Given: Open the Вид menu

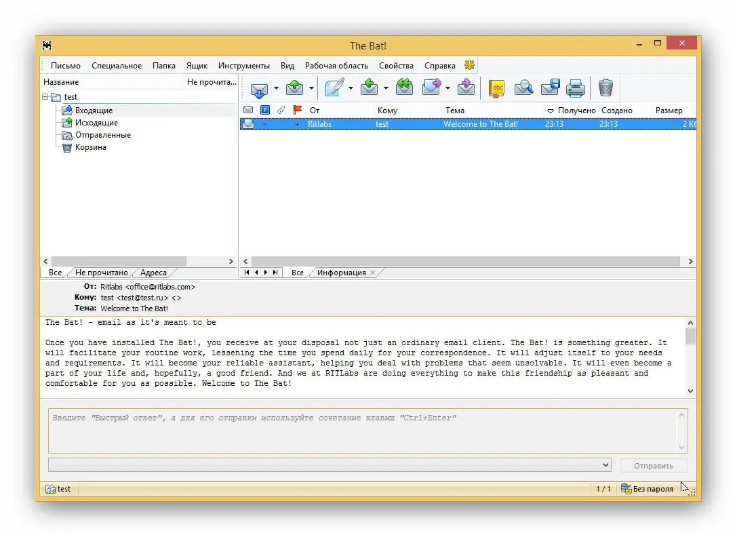Looking at the screenshot, I should pos(287,65).
